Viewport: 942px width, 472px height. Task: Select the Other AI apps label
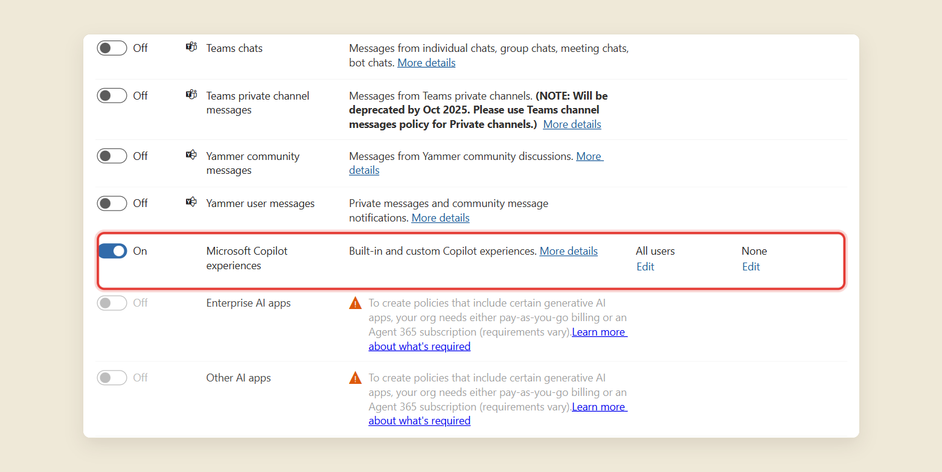(239, 378)
